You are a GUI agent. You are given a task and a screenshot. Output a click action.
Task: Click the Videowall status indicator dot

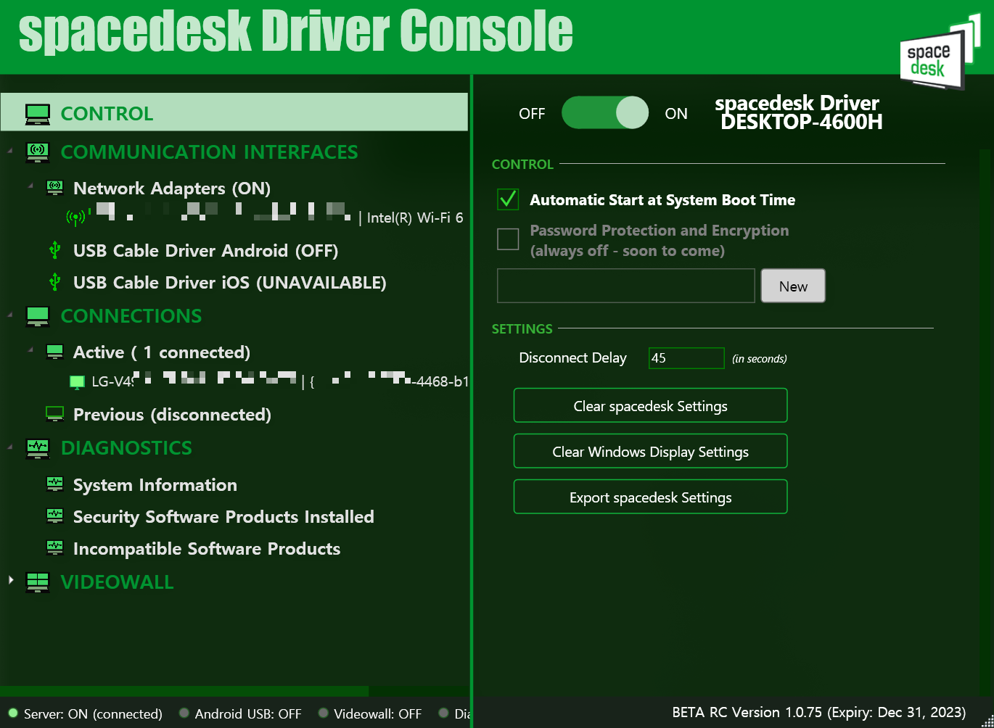(x=324, y=713)
